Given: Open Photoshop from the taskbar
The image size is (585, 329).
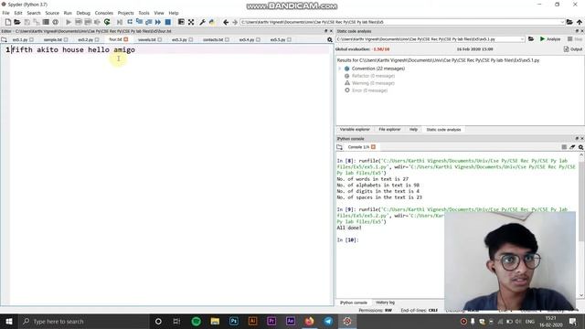Looking at the screenshot, I should click(x=234, y=321).
